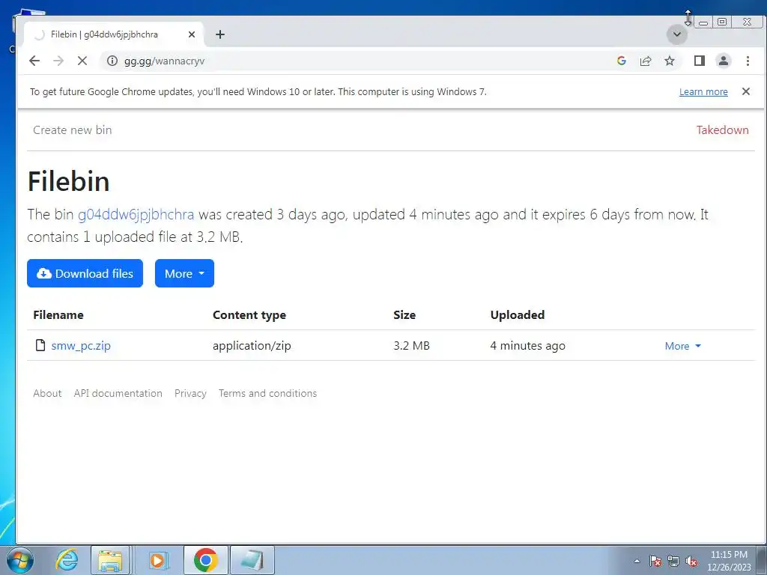Click the '4 minutes ago' uploaded cell
Screen dimensions: 767x575
[528, 346]
